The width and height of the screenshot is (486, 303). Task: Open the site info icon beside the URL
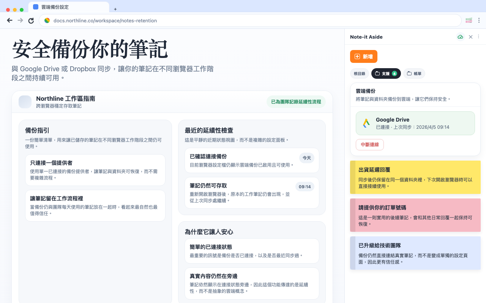(47, 20)
